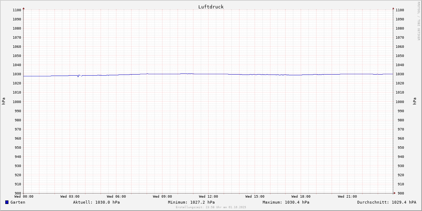
Task: Click the Maximum: 1030.4 hPa statistic
Action: tap(286, 202)
